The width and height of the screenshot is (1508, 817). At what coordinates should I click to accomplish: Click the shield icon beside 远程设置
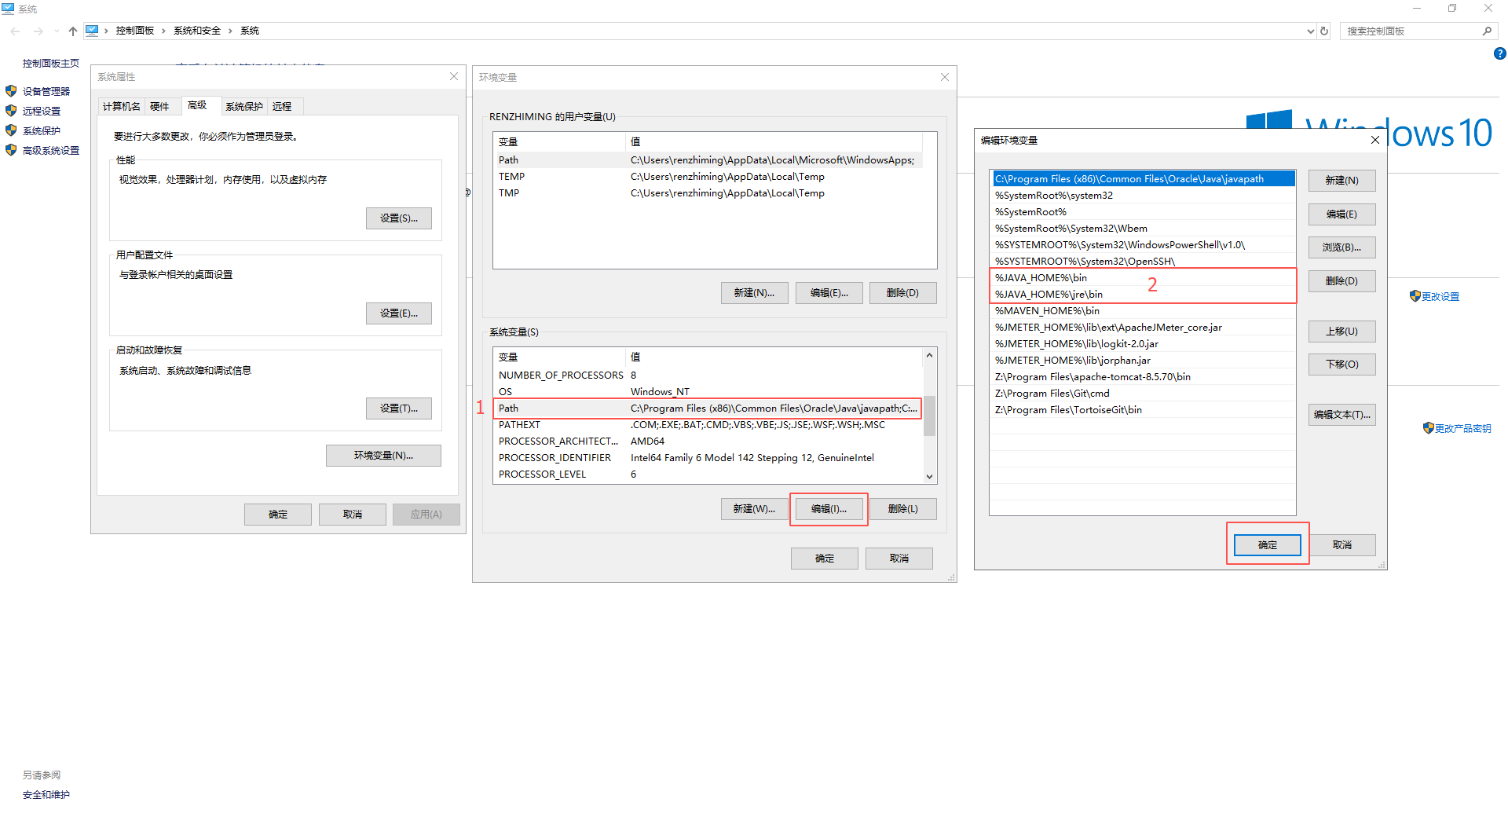pos(11,111)
